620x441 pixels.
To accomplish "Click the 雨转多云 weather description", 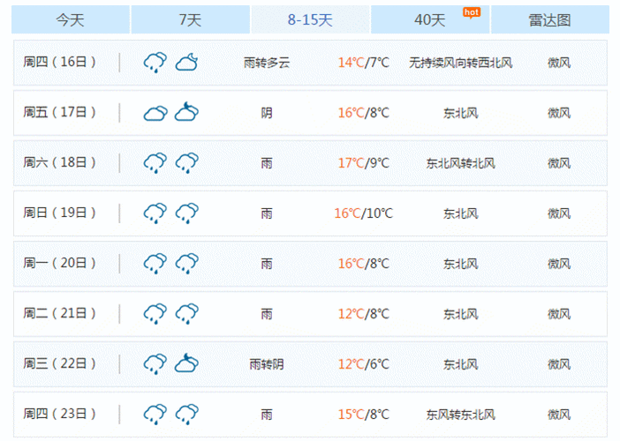I will point(267,63).
